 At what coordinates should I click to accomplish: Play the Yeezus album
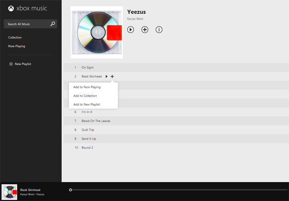pos(131,30)
